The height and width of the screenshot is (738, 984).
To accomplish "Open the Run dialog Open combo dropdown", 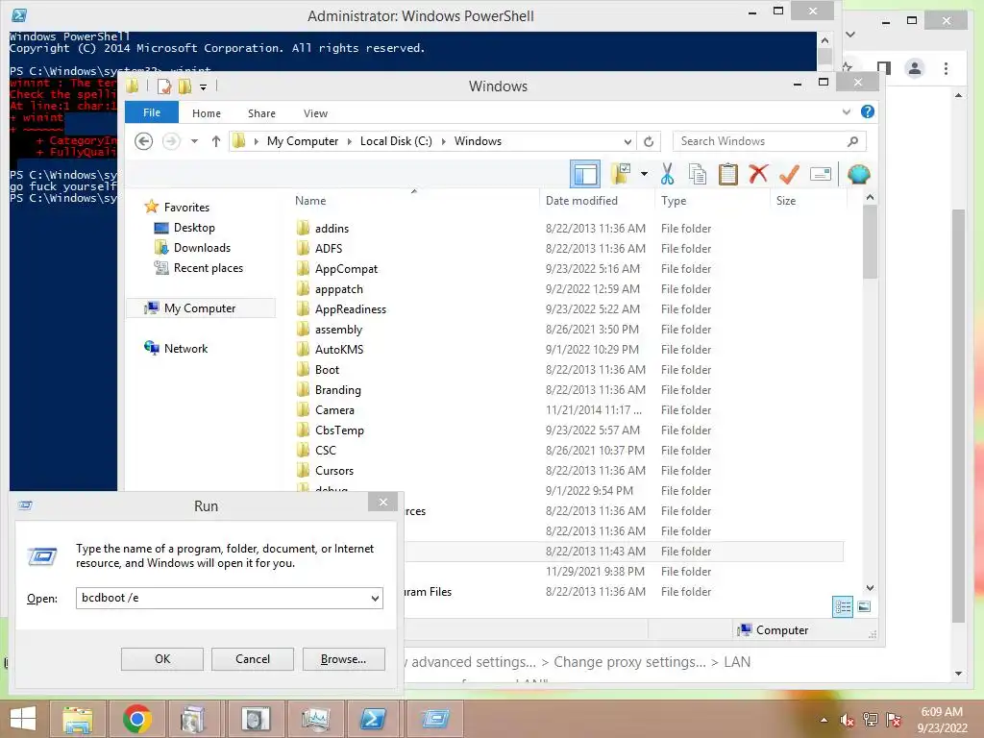I will click(x=375, y=598).
